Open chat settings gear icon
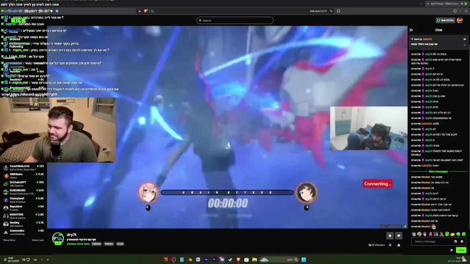This screenshot has height=264, width=470. point(452,250)
